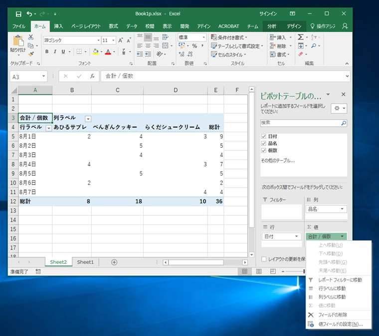379x336 pixels.
Task: Open the 日付 row field dropdown
Action: tap(297, 237)
